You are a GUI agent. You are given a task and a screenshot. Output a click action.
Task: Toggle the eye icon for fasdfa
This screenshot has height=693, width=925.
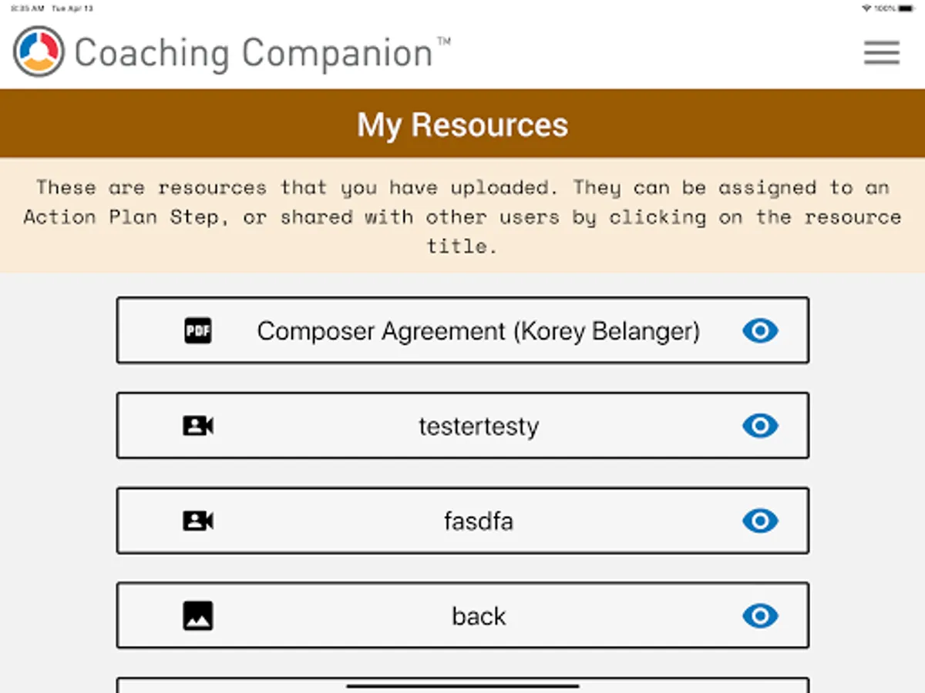point(760,521)
